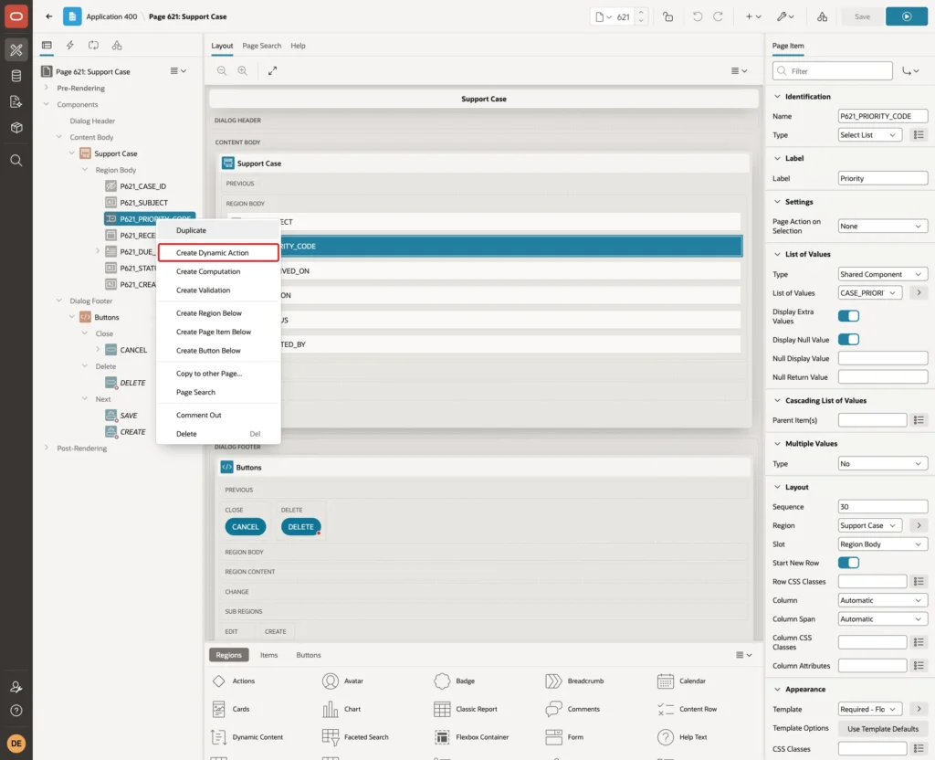Image resolution: width=935 pixels, height=760 pixels.
Task: Open the rendering tree options menu
Action: coord(178,71)
